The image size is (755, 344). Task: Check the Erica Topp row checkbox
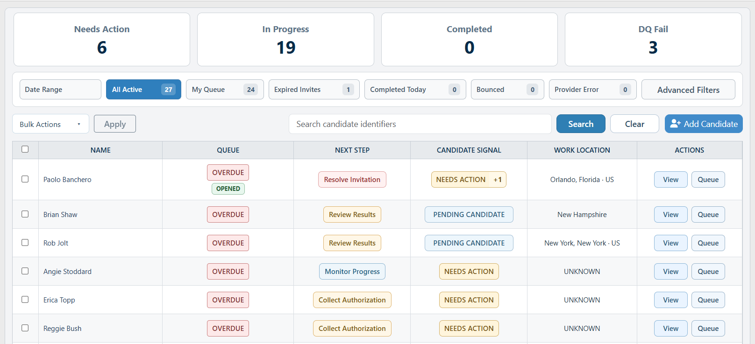click(x=25, y=300)
